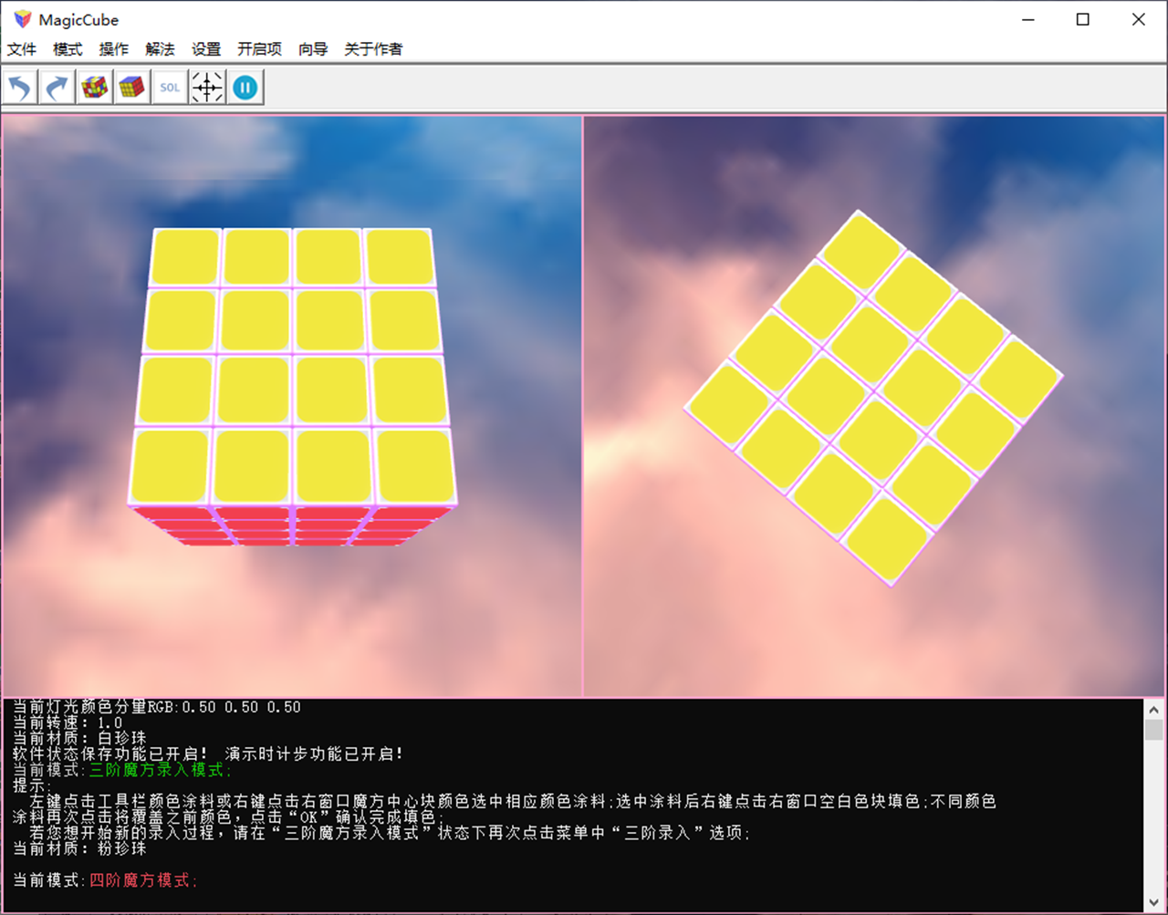Open the 文件 menu
Image resolution: width=1168 pixels, height=915 pixels.
(x=21, y=49)
